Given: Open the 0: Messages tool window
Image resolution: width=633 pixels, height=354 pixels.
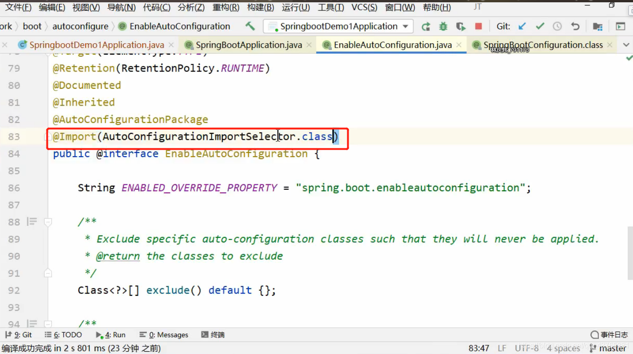Looking at the screenshot, I should 164,334.
